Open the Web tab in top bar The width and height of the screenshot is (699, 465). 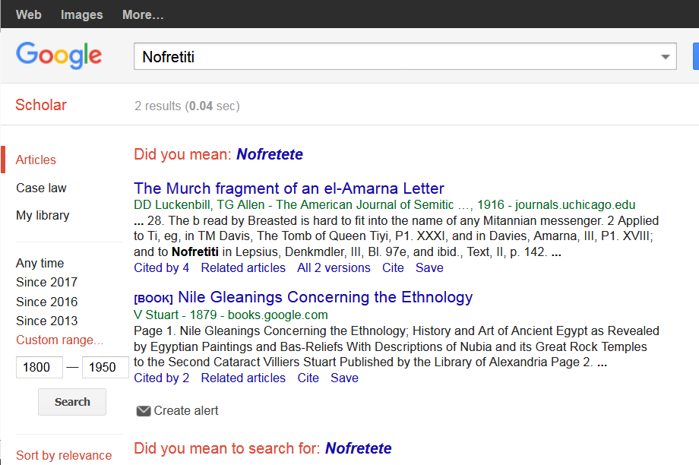(29, 14)
